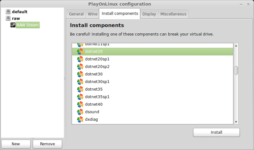Click the dotnet35sp1 component icon
The image size is (254, 150).
(80, 97)
